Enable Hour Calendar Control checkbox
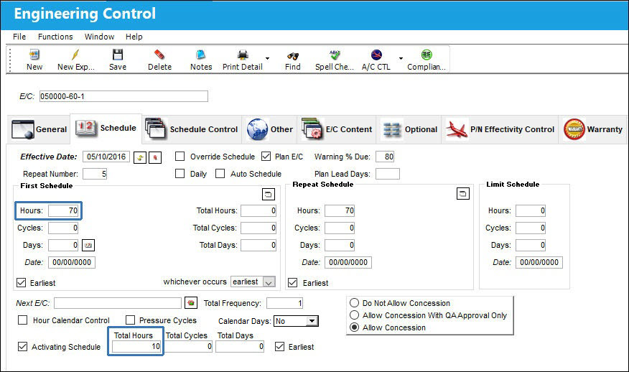Screen dimensions: 629x372 click(23, 320)
